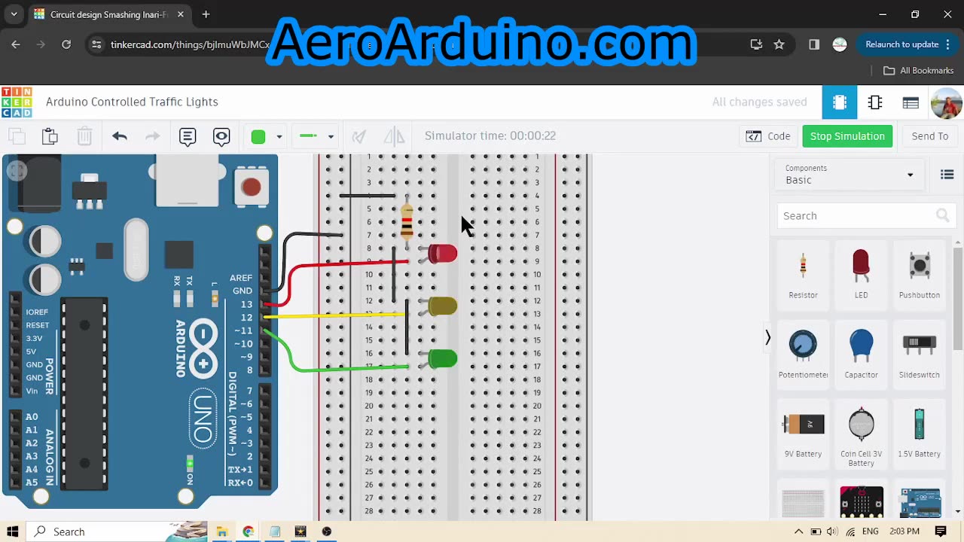This screenshot has width=964, height=542.
Task: Select the Circuit design browser tab
Action: tap(109, 14)
